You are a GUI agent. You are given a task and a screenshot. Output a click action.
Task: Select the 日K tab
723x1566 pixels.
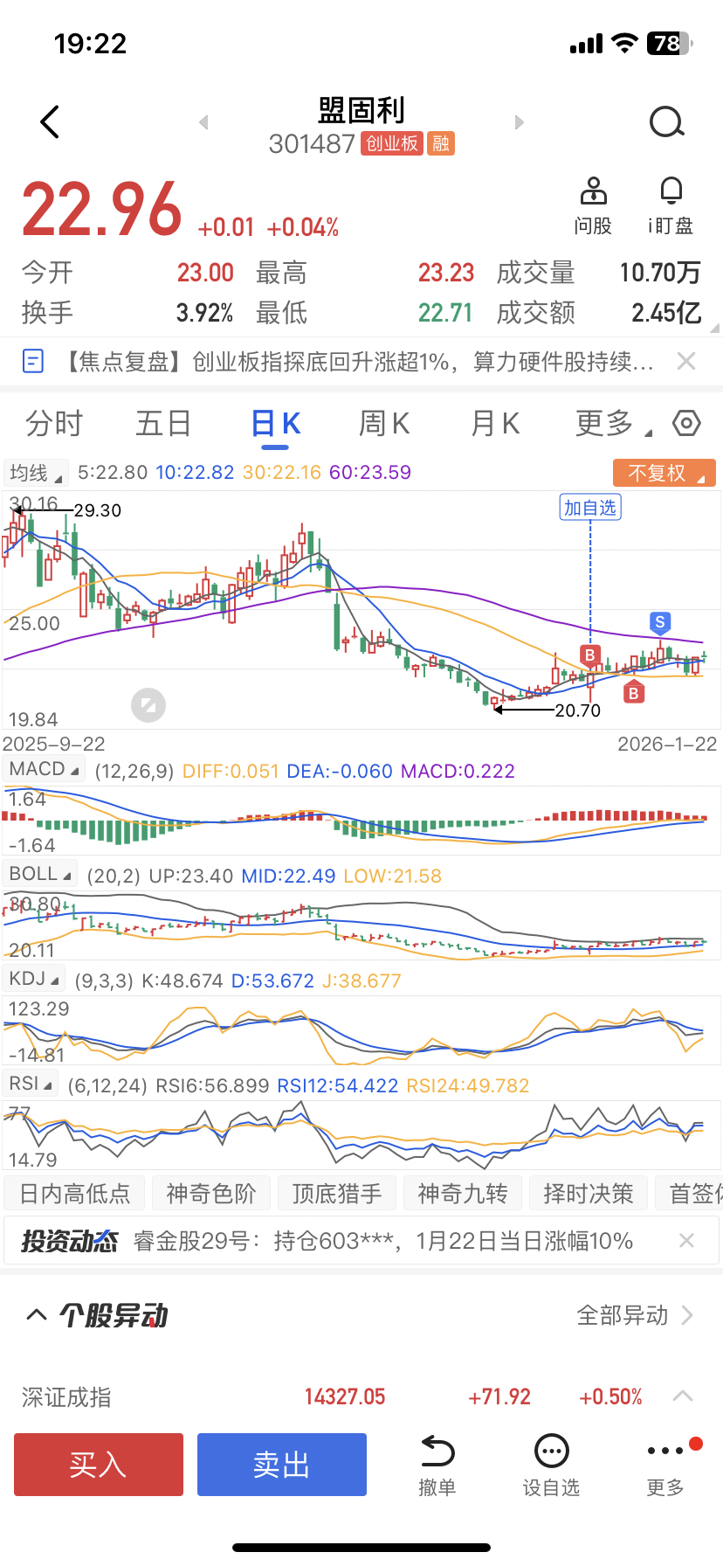point(275,424)
